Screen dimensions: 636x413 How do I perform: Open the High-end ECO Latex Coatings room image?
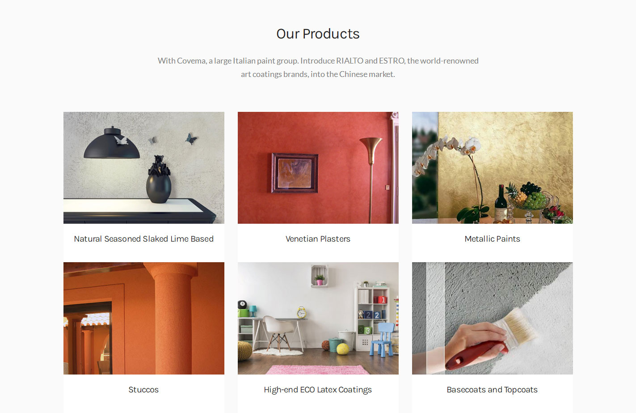click(x=318, y=318)
